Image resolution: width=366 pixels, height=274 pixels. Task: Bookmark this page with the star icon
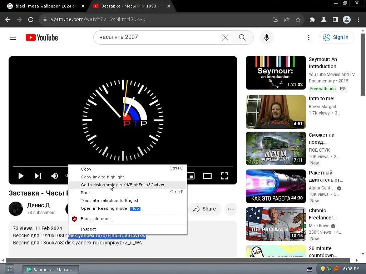click(x=298, y=20)
